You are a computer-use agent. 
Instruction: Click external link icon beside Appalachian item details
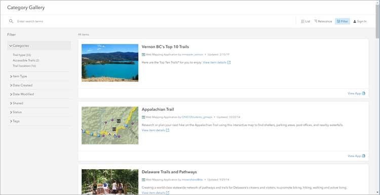[x=168, y=130]
